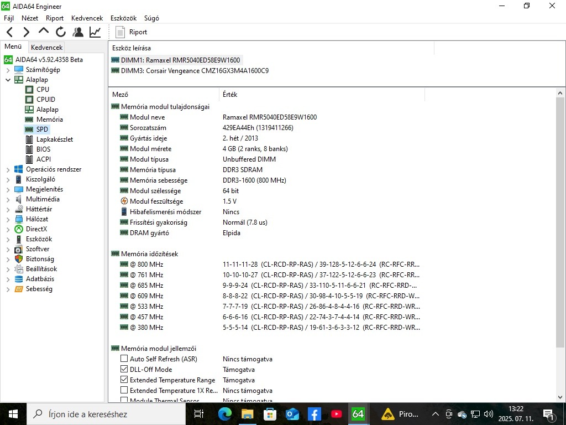Open BIOS in the tree
This screenshot has width=566, height=425.
[x=43, y=149]
